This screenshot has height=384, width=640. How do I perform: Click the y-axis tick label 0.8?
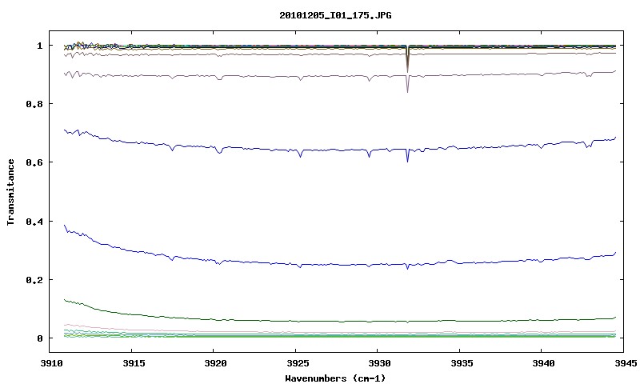tap(34, 104)
